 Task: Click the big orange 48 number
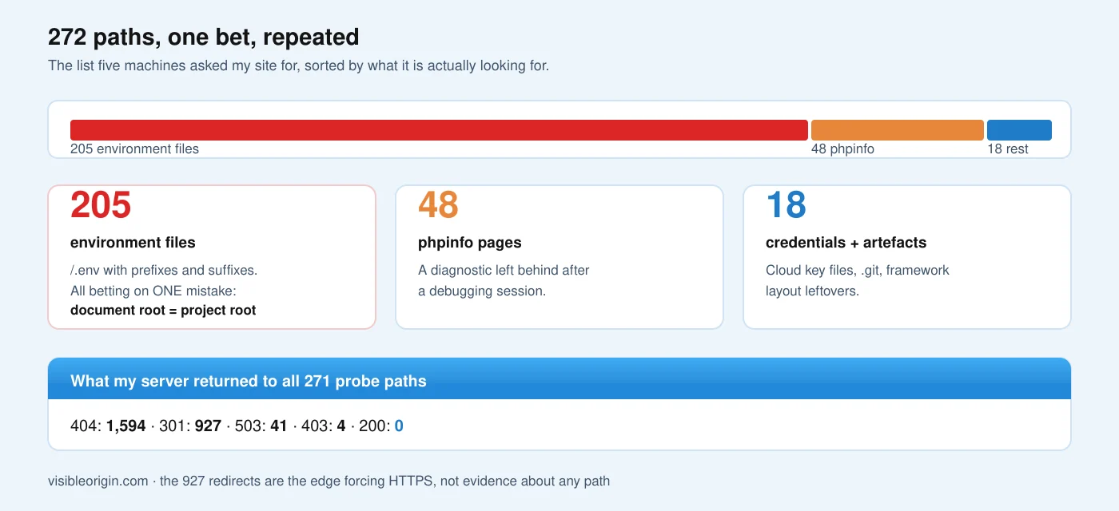pos(438,206)
